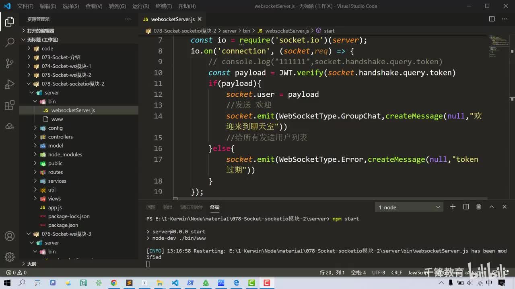Open the 帮助(H) menu
515x289 pixels.
click(x=187, y=6)
